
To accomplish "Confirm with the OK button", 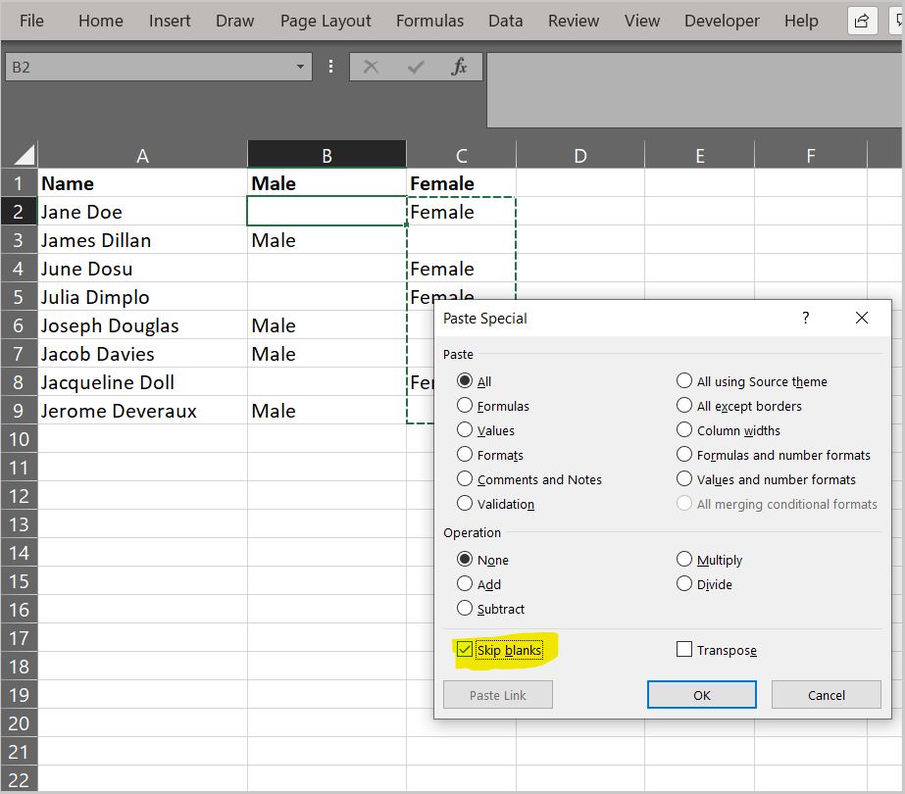I will coord(701,695).
